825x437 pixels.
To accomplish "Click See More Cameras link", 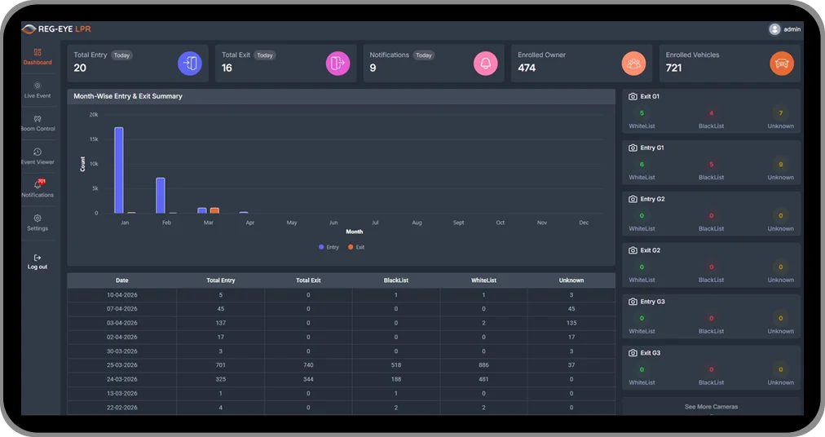I will [x=711, y=407].
